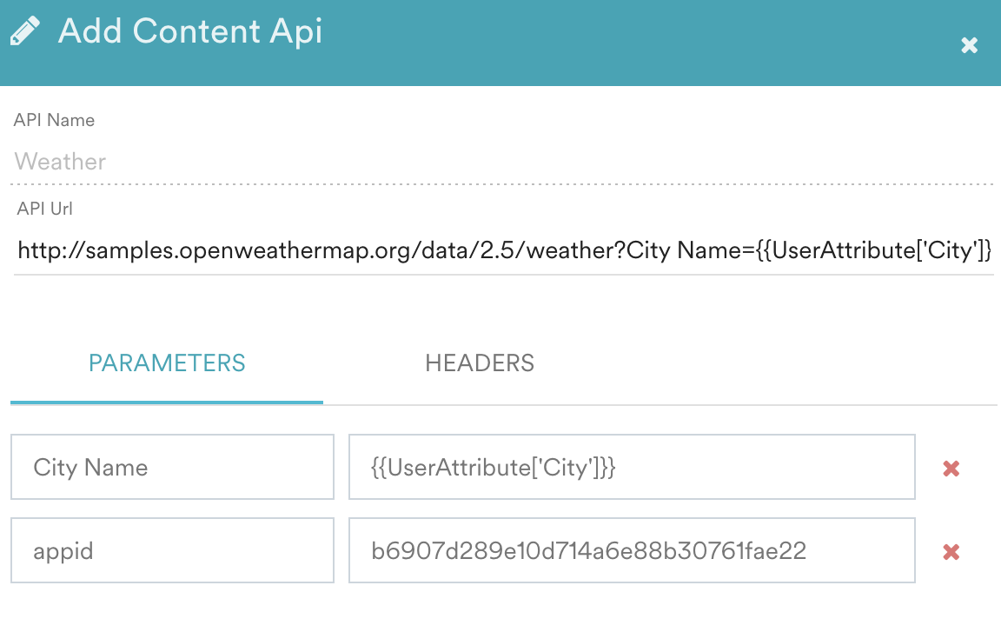Click the API Name label
This screenshot has width=1001, height=632.
click(54, 121)
